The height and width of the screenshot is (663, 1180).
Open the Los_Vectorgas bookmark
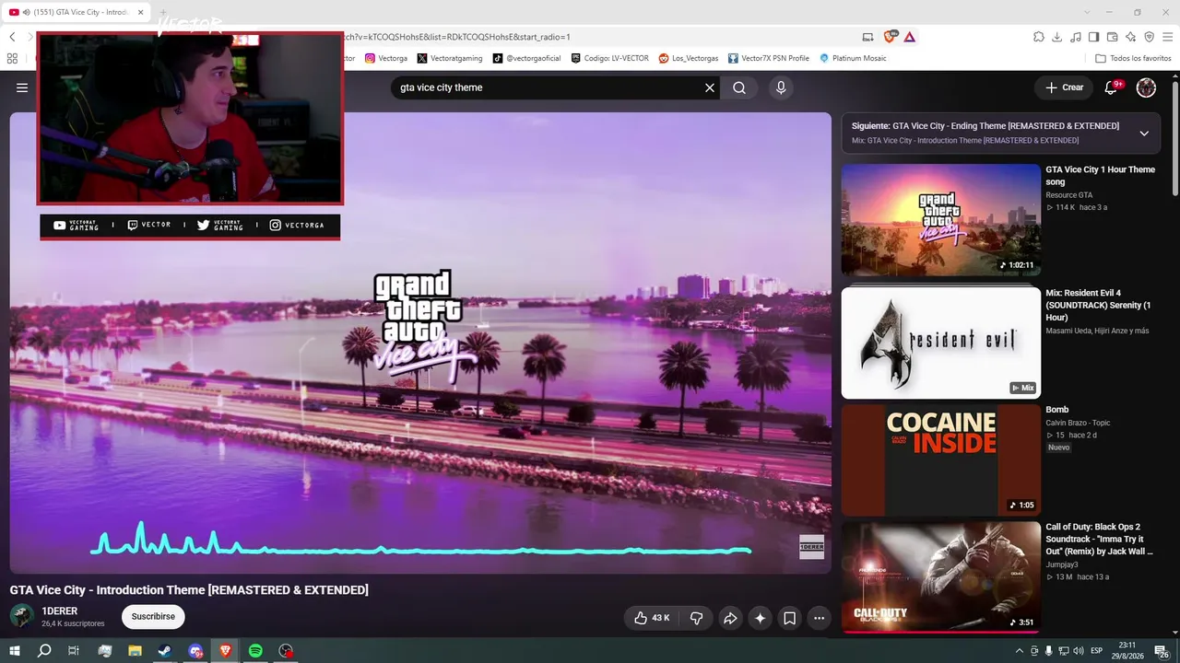tap(689, 58)
